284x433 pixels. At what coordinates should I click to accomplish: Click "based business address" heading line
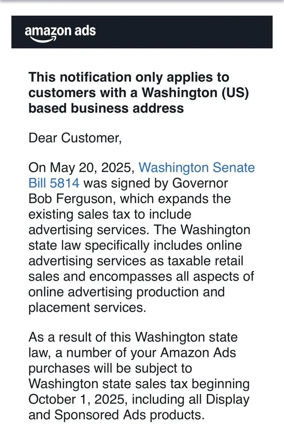point(106,108)
